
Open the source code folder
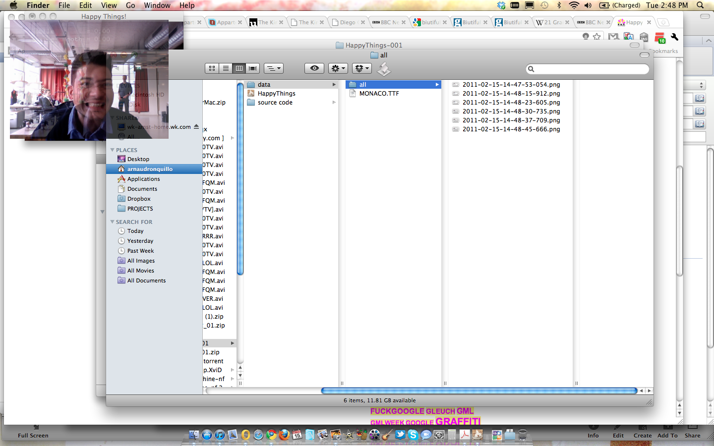[275, 103]
